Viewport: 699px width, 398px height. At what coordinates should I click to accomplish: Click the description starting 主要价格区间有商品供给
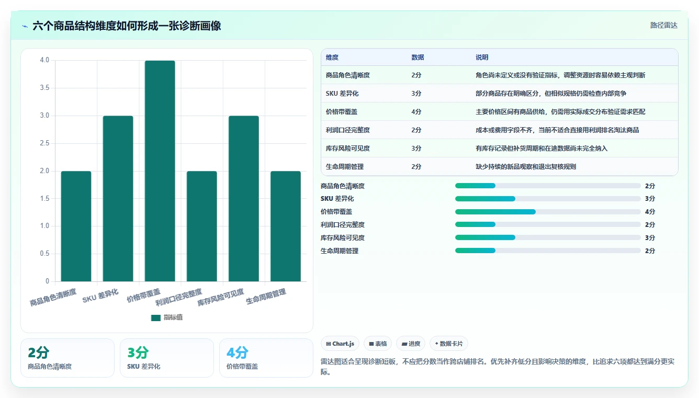click(560, 111)
